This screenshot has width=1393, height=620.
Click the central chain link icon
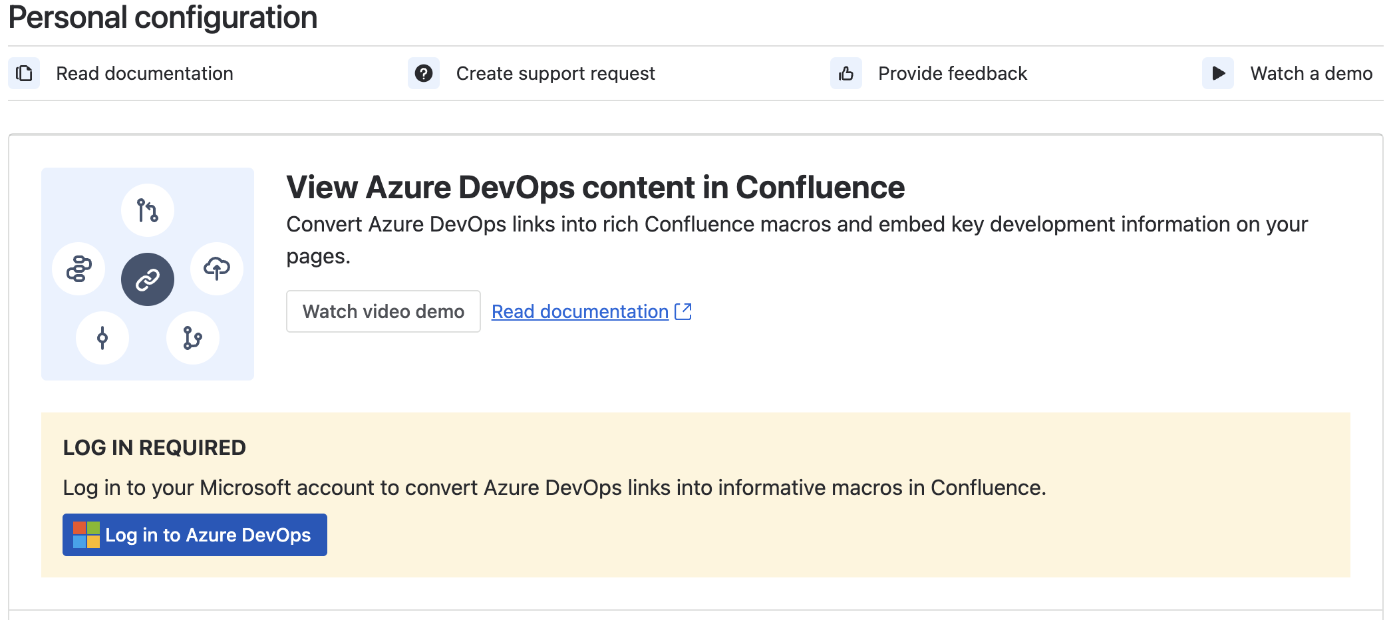point(148,279)
